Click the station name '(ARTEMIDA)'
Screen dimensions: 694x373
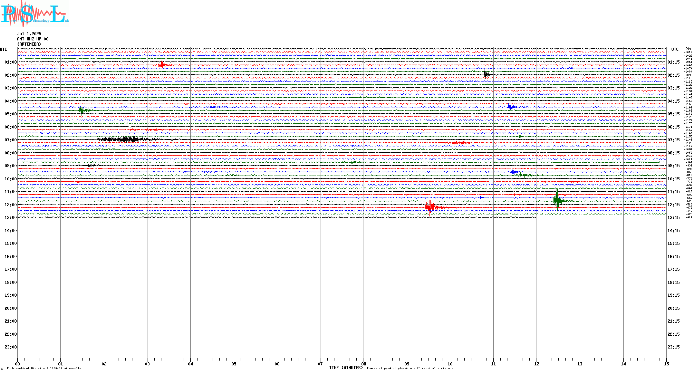click(x=29, y=44)
